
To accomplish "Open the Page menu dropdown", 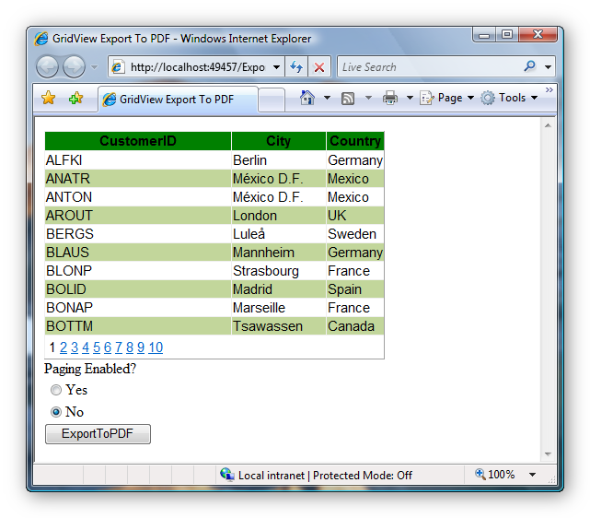I will [x=448, y=98].
